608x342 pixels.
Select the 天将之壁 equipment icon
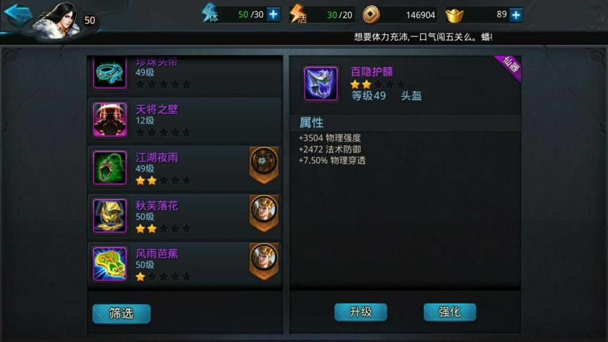110,120
